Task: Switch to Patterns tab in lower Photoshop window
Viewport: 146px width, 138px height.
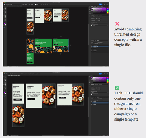Action: 102,76
